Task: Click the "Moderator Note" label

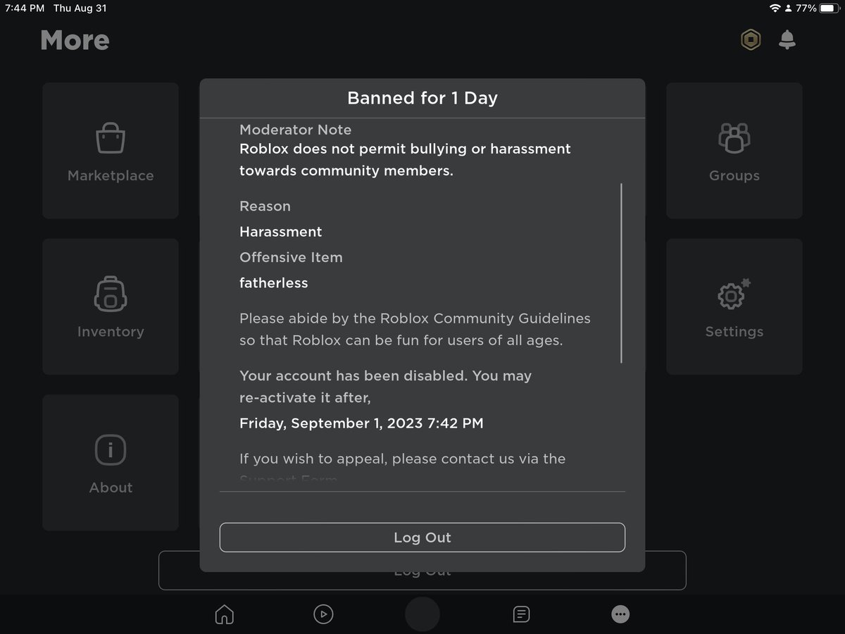Action: tap(295, 130)
